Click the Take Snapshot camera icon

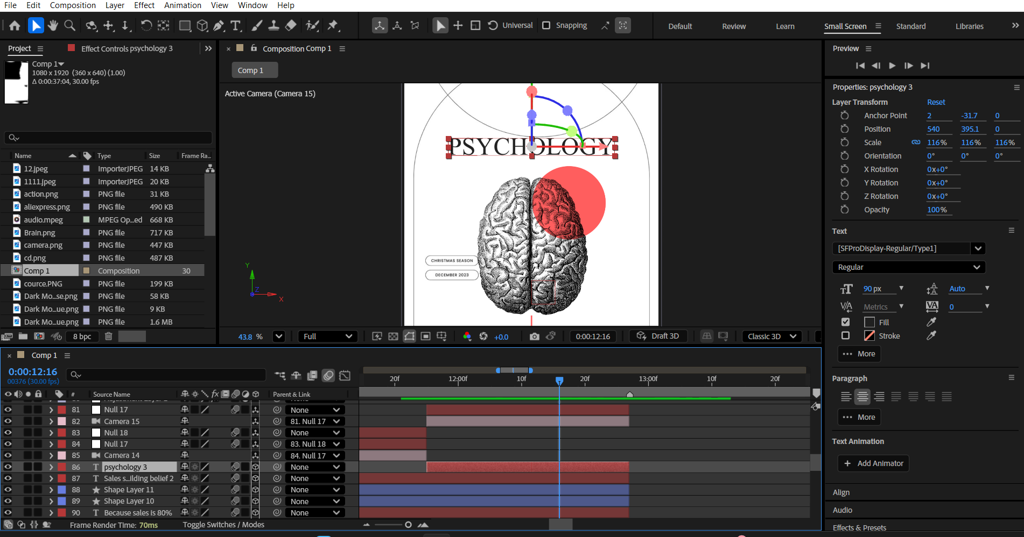click(534, 336)
